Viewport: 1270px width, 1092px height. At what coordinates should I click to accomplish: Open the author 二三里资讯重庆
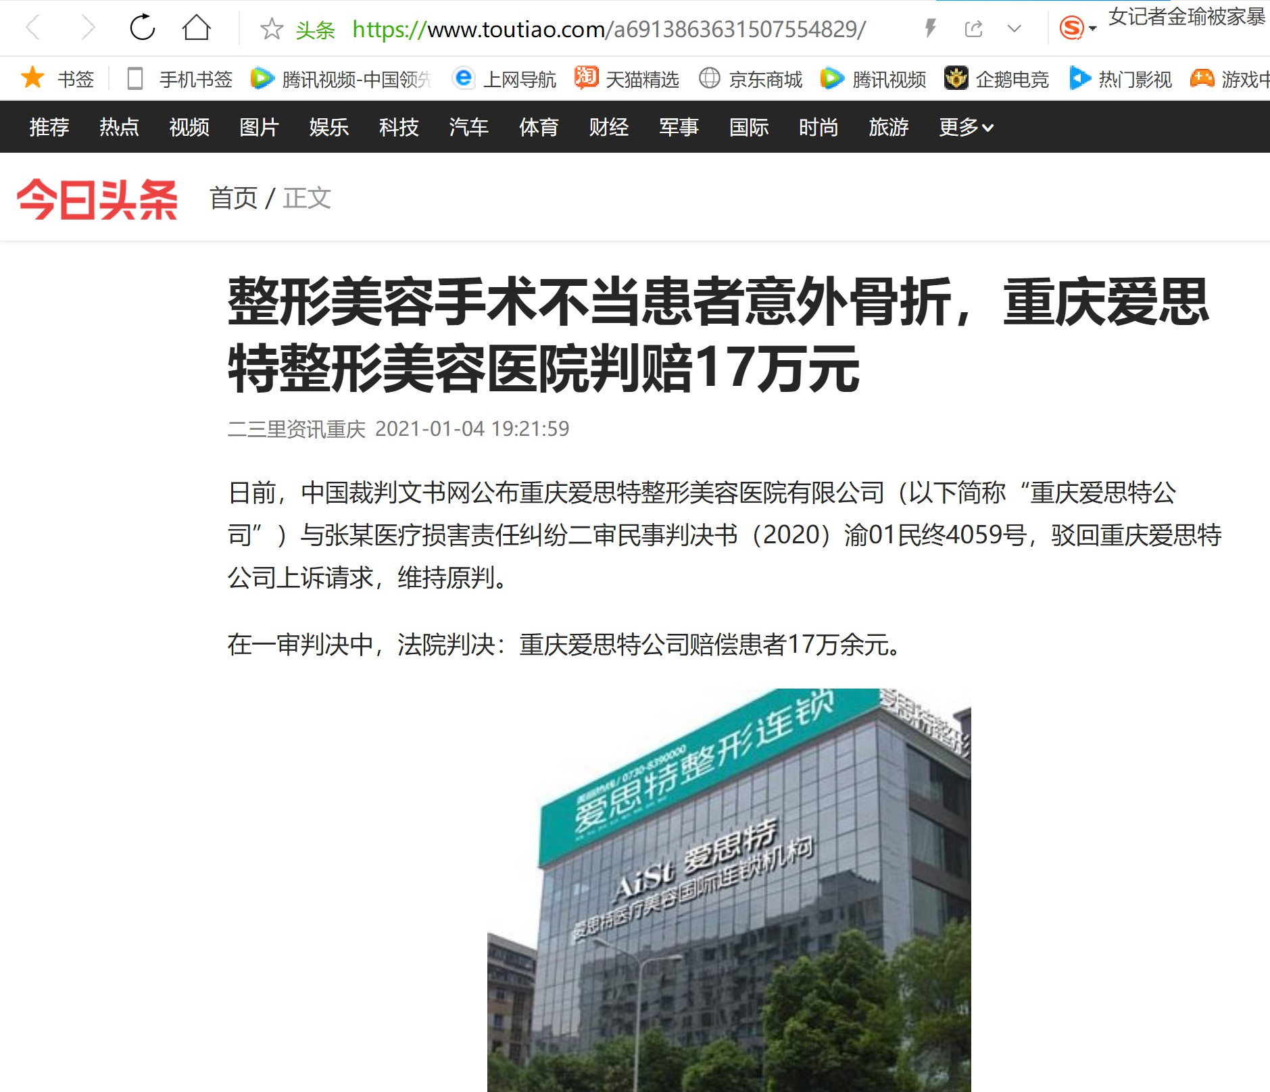297,428
